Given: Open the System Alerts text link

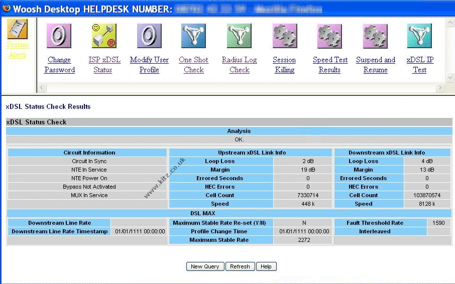Looking at the screenshot, I should point(18,50).
